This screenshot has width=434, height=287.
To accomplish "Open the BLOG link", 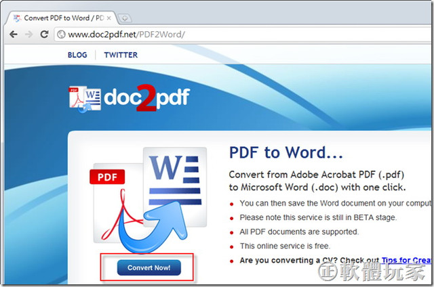I will (x=77, y=55).
